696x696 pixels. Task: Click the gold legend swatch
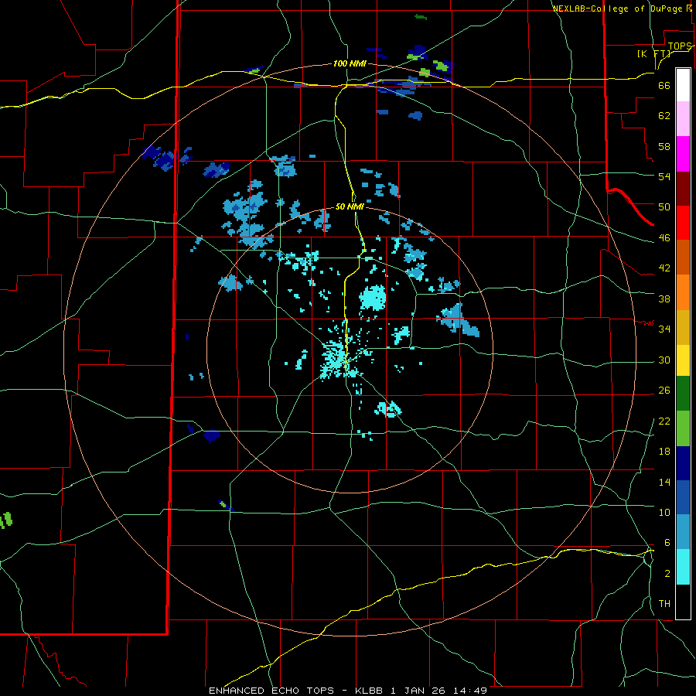coord(683,327)
